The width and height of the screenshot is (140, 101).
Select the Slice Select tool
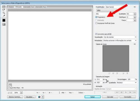4,10
